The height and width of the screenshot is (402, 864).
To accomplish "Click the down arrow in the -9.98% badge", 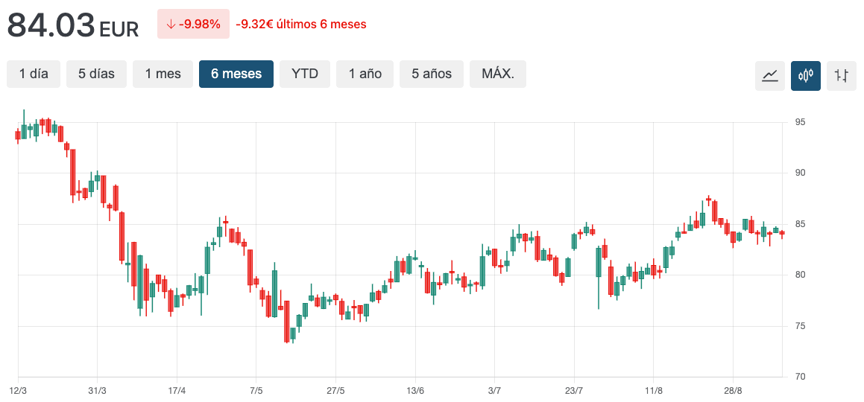I will tap(171, 25).
